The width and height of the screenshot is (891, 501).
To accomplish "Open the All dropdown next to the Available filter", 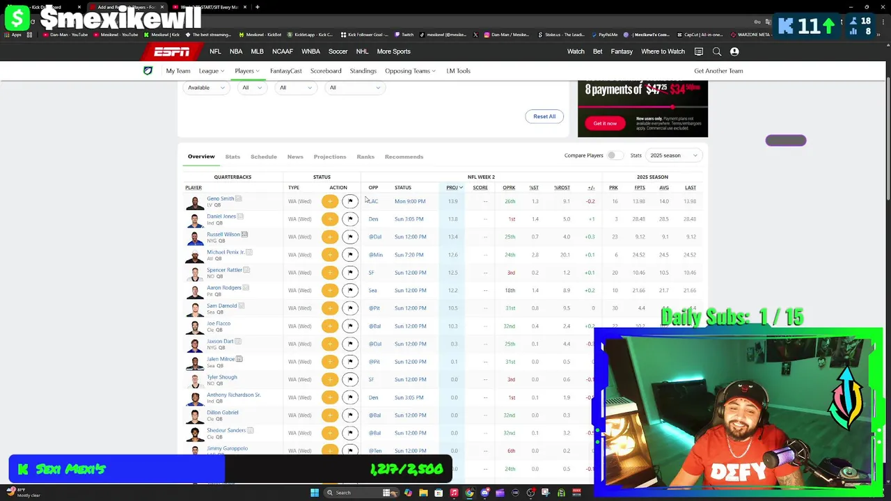I will coord(252,88).
